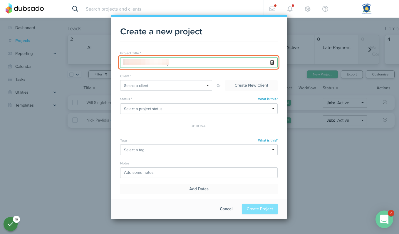The height and width of the screenshot is (234, 399).
Task: Click Add Dates button
Action: (x=199, y=189)
